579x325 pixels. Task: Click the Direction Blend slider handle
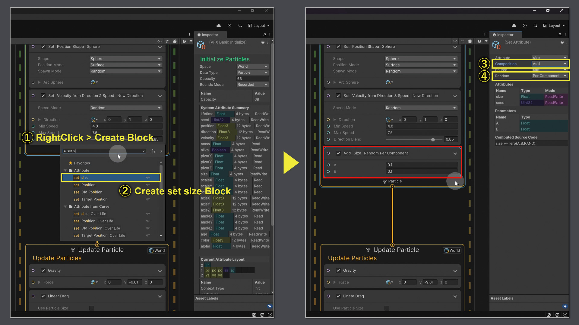pos(433,140)
